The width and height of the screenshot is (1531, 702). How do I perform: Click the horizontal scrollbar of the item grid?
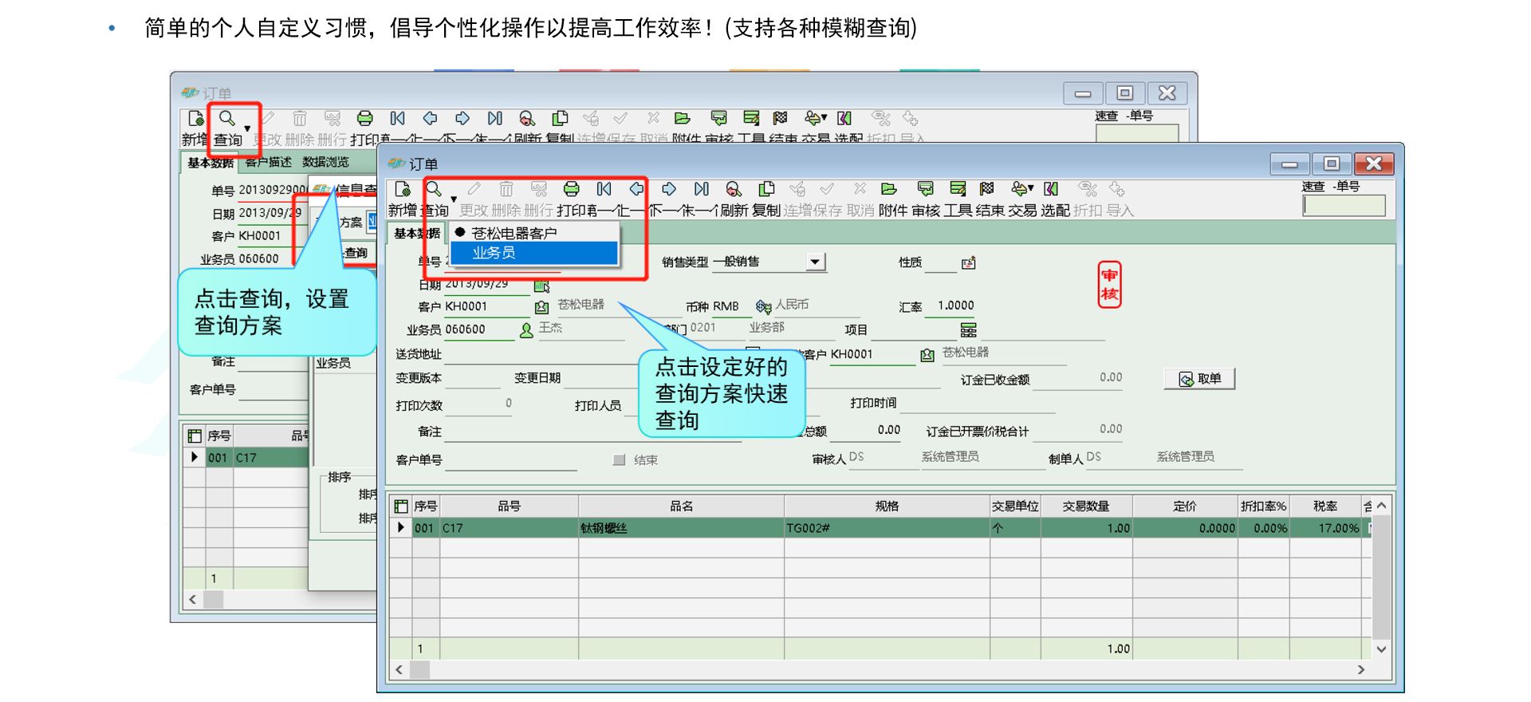tap(877, 670)
